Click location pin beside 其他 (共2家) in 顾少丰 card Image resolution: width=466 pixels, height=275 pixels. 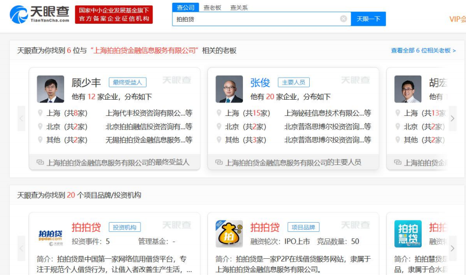[40, 140]
